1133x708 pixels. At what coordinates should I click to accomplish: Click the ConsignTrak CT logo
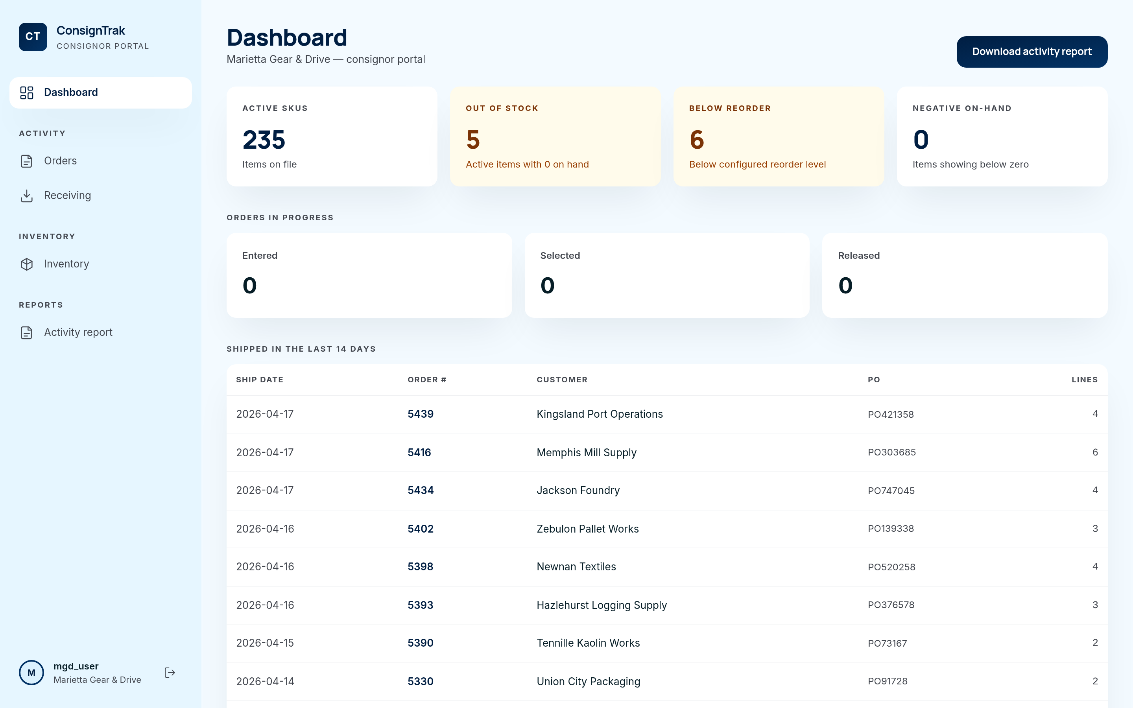click(x=32, y=37)
